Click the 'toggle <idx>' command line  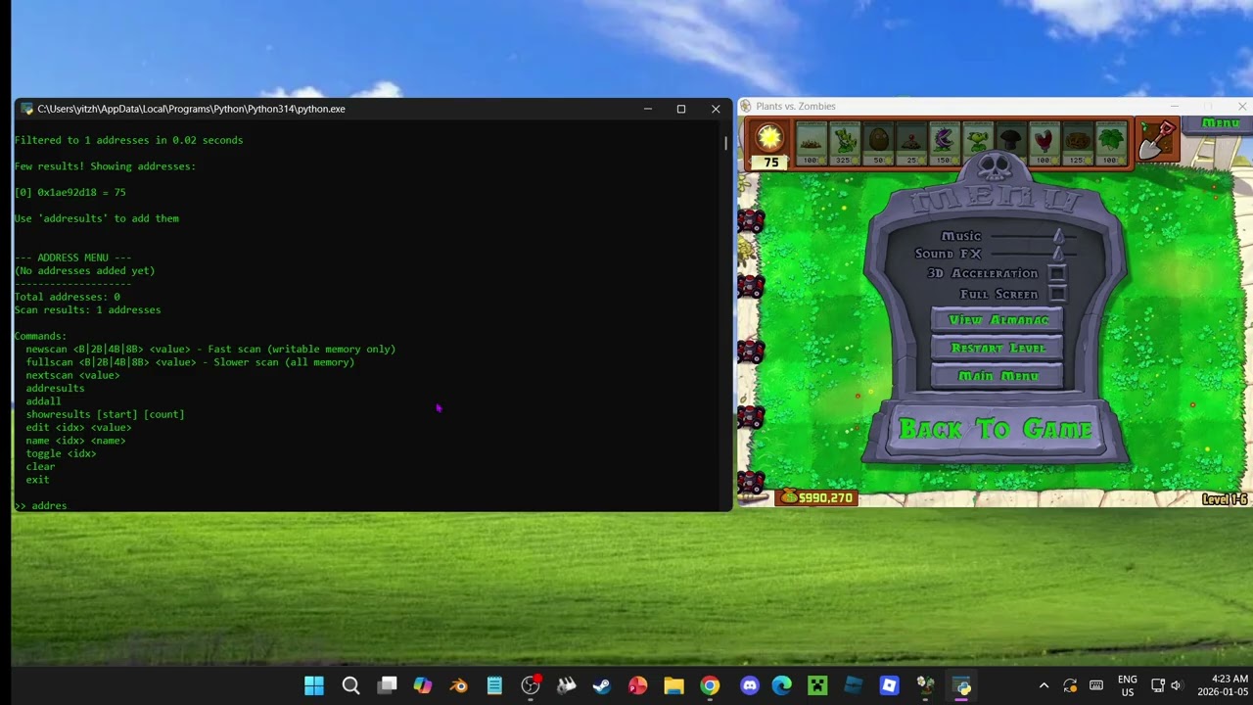tap(61, 453)
